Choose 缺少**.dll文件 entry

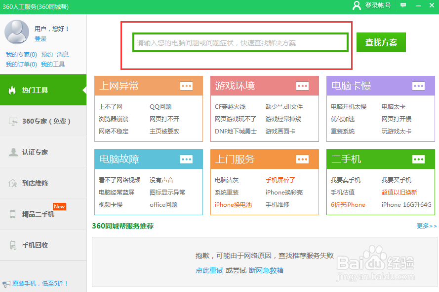pyautogui.click(x=284, y=107)
